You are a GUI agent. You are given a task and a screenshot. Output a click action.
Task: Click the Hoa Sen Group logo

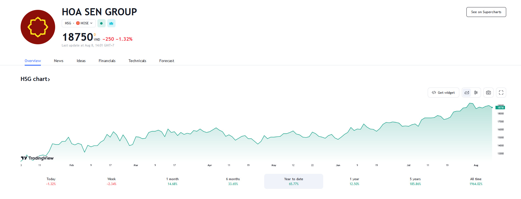pyautogui.click(x=38, y=27)
